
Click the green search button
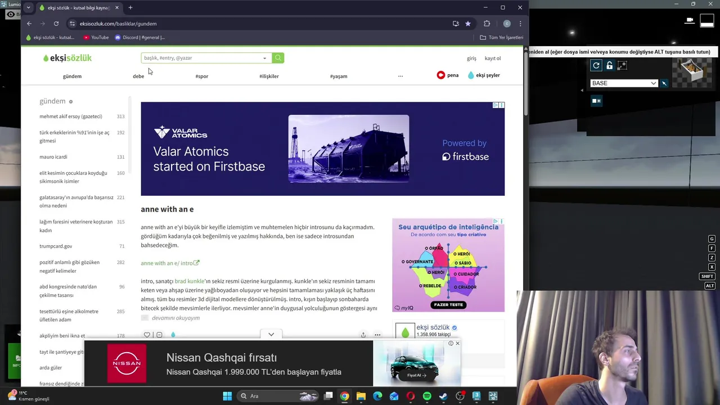coord(278,58)
